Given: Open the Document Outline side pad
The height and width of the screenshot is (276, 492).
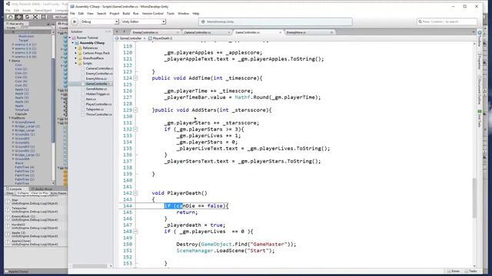Looking at the screenshot, I should (480, 90).
